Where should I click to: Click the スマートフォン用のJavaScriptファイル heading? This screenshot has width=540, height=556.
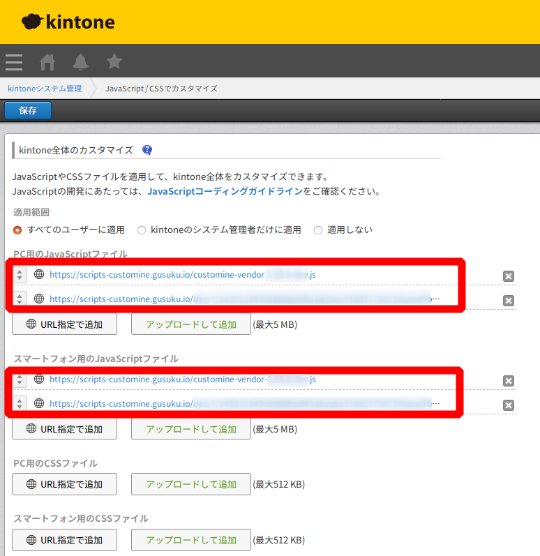(96, 359)
